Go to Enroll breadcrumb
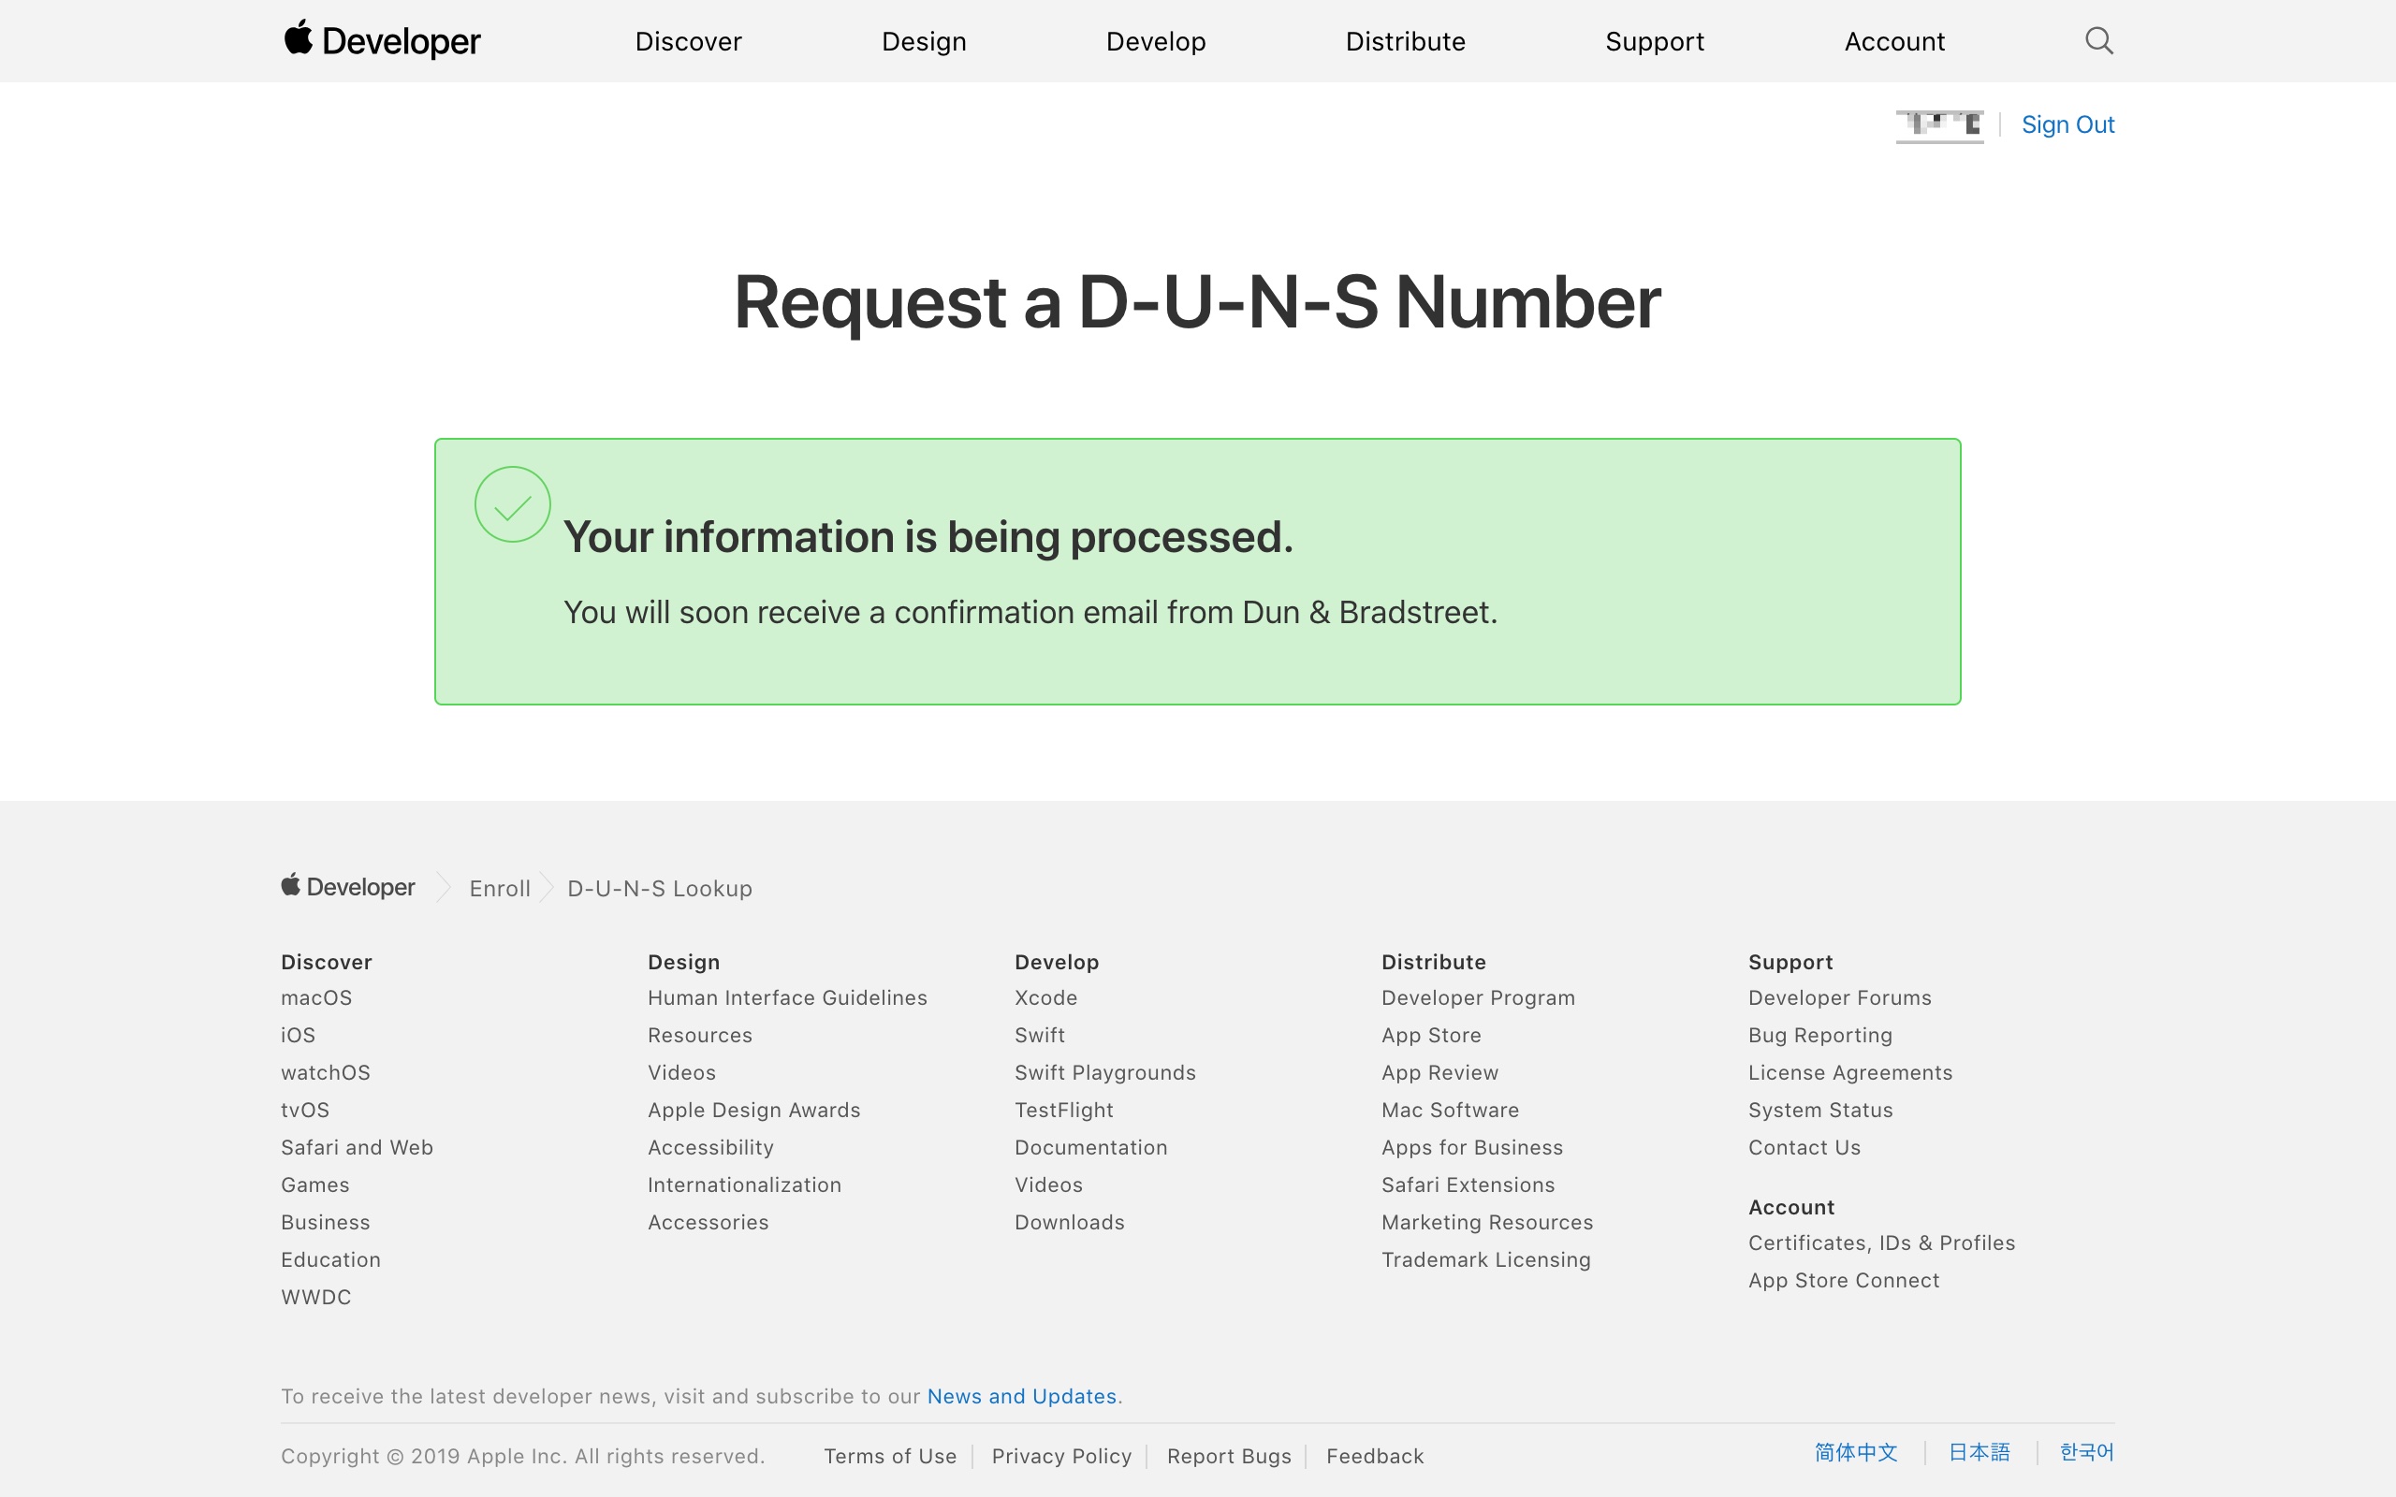The width and height of the screenshot is (2396, 1497). 500,888
